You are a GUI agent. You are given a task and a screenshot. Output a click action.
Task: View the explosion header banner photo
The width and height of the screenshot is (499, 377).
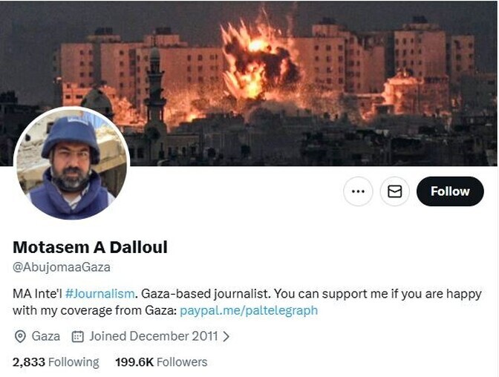pyautogui.click(x=249, y=82)
